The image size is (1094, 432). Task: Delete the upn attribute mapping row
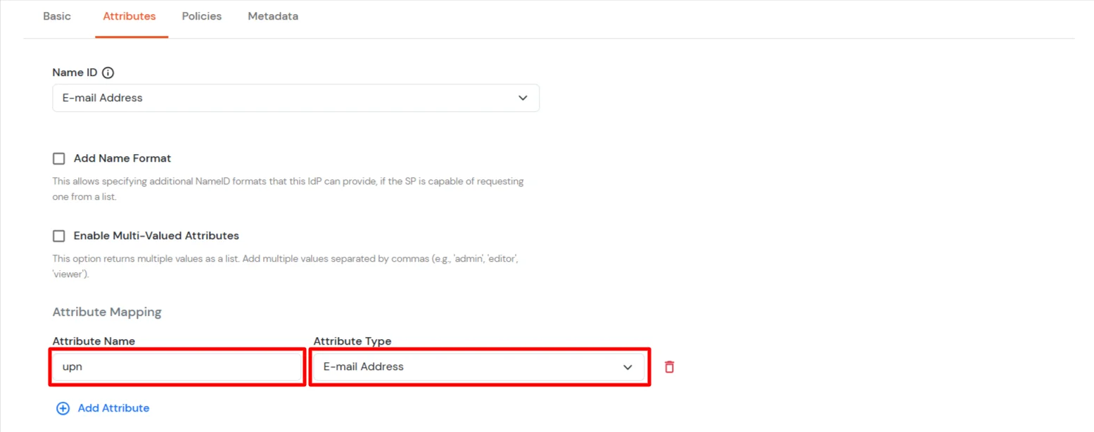pyautogui.click(x=668, y=367)
